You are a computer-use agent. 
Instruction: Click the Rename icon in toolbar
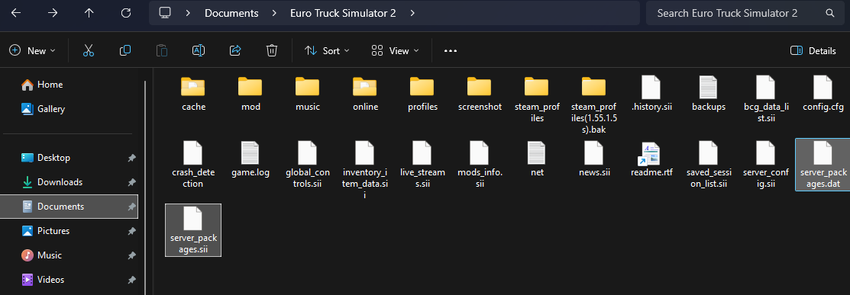pos(199,50)
